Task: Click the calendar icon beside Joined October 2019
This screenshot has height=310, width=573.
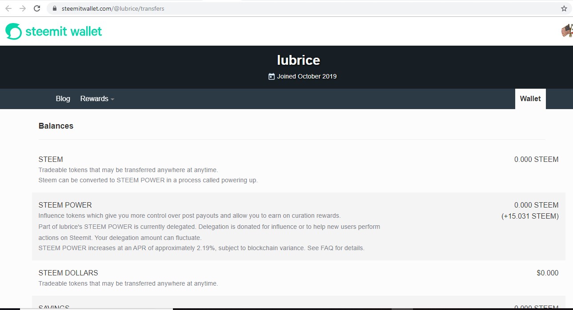Action: [271, 76]
